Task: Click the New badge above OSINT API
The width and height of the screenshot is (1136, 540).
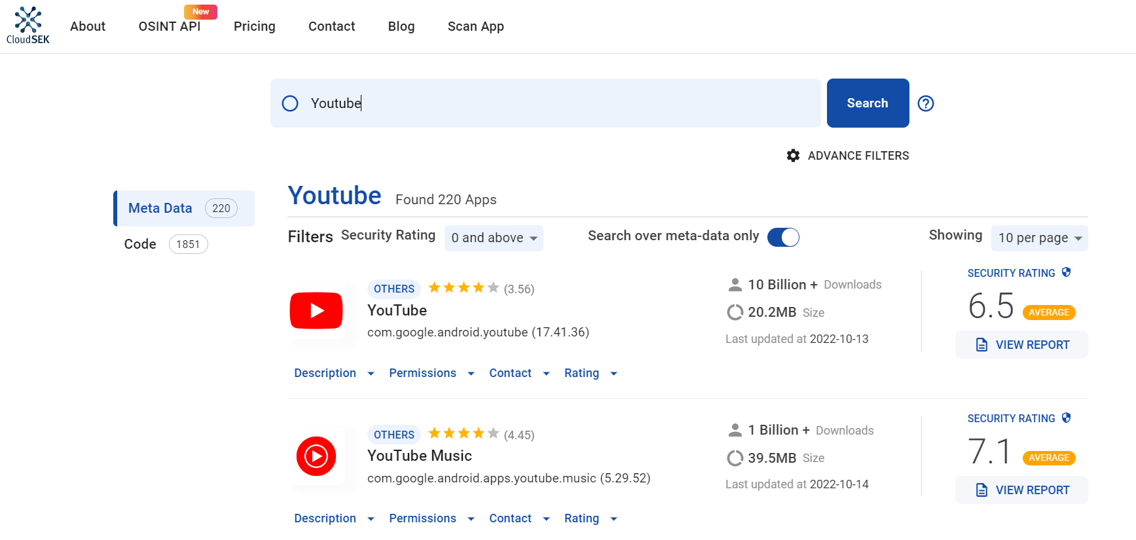Action: click(200, 12)
